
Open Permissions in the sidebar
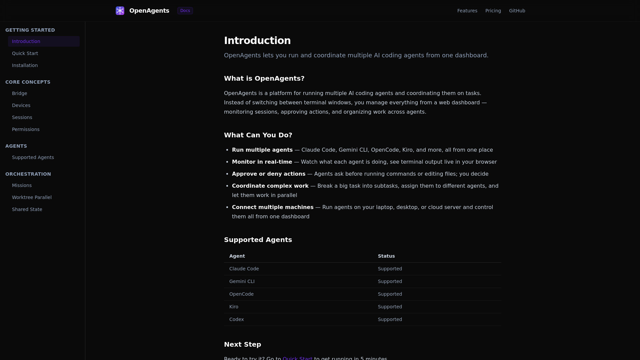coord(44,129)
